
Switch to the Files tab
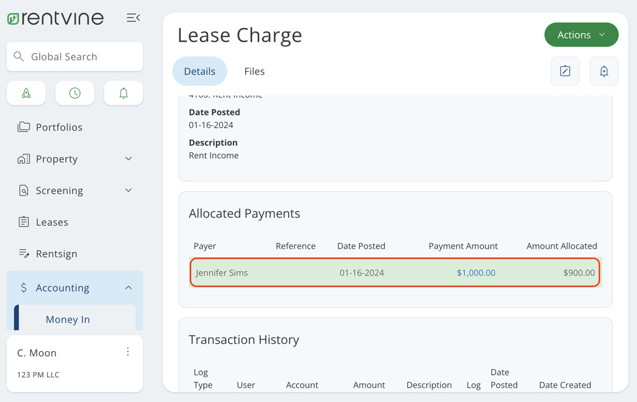coord(254,71)
